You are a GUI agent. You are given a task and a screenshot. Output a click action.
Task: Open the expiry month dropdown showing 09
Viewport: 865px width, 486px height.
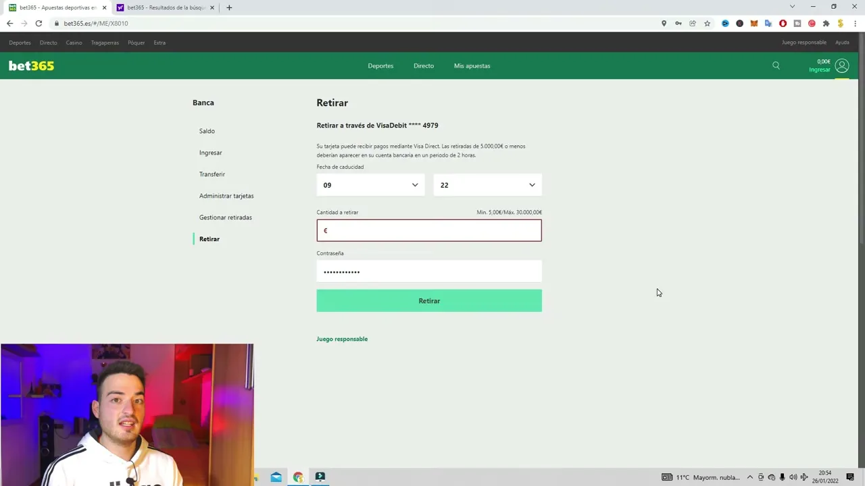pyautogui.click(x=370, y=185)
